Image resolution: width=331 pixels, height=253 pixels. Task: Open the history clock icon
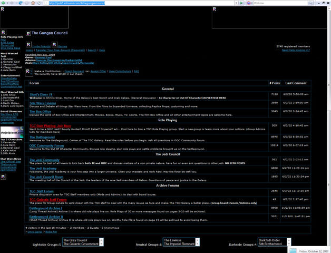[39, 3]
